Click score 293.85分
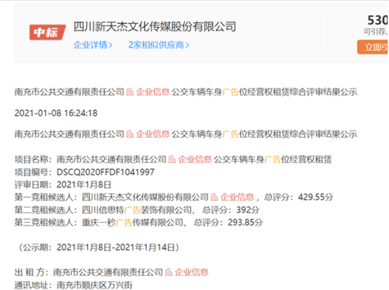389x290 pixels. pyautogui.click(x=245, y=222)
